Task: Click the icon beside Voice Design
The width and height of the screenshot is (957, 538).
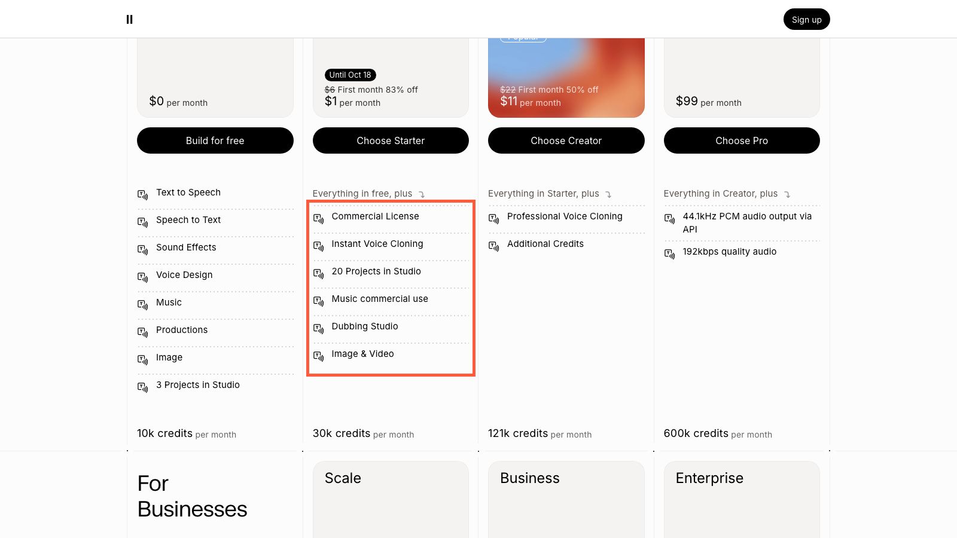Action: coord(142,277)
